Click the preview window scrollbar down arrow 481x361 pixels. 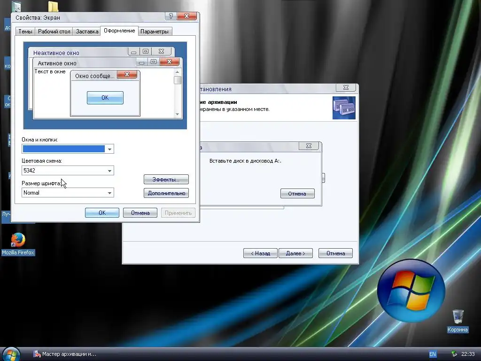coord(177,114)
